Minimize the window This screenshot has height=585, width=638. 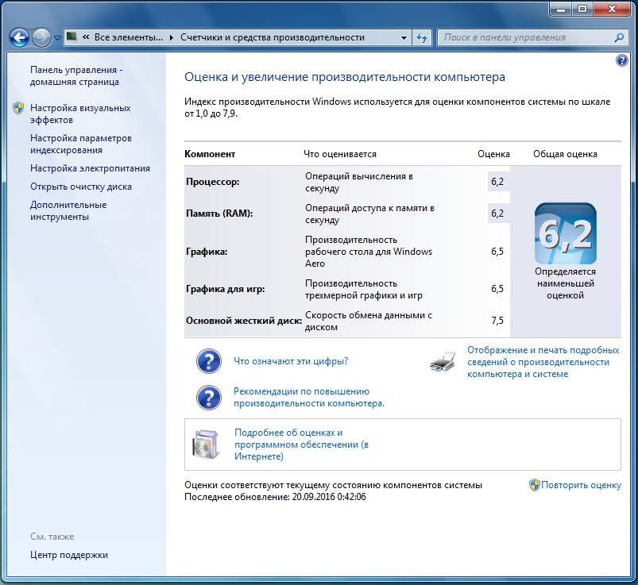561,9
